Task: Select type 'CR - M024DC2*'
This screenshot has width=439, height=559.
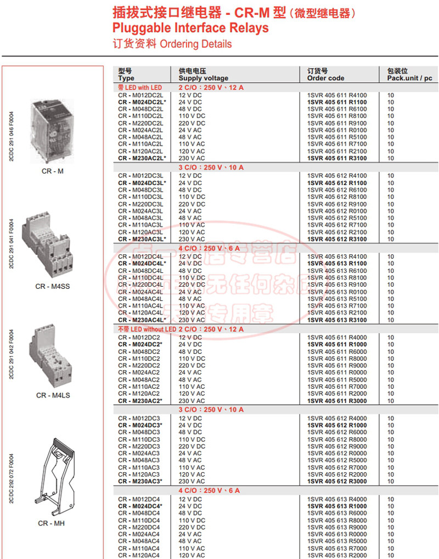Action: point(140,344)
